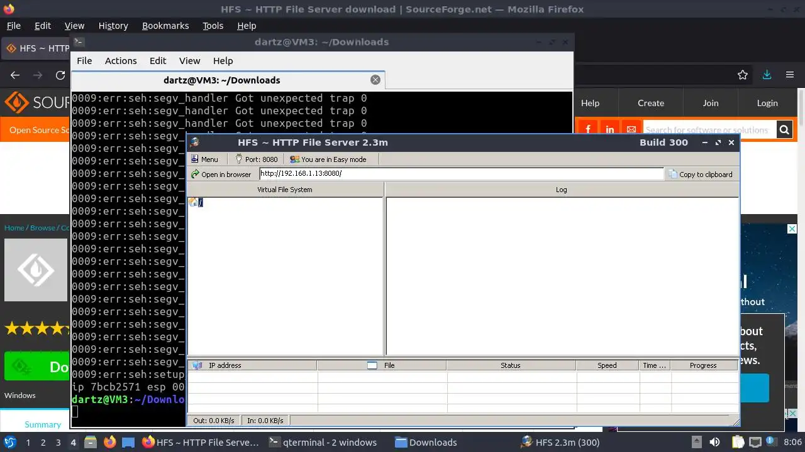This screenshot has width=805, height=452.
Task: Close the dartz@VM3 terminal tab
Action: point(375,80)
